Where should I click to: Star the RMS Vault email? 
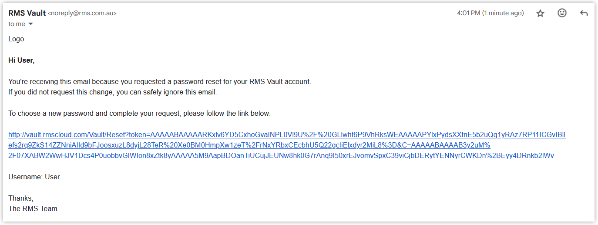540,13
